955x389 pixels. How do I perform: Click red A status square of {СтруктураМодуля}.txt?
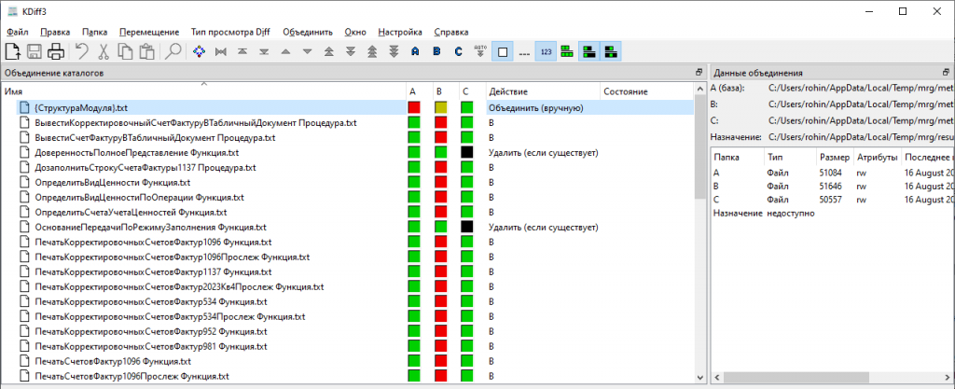(x=414, y=108)
